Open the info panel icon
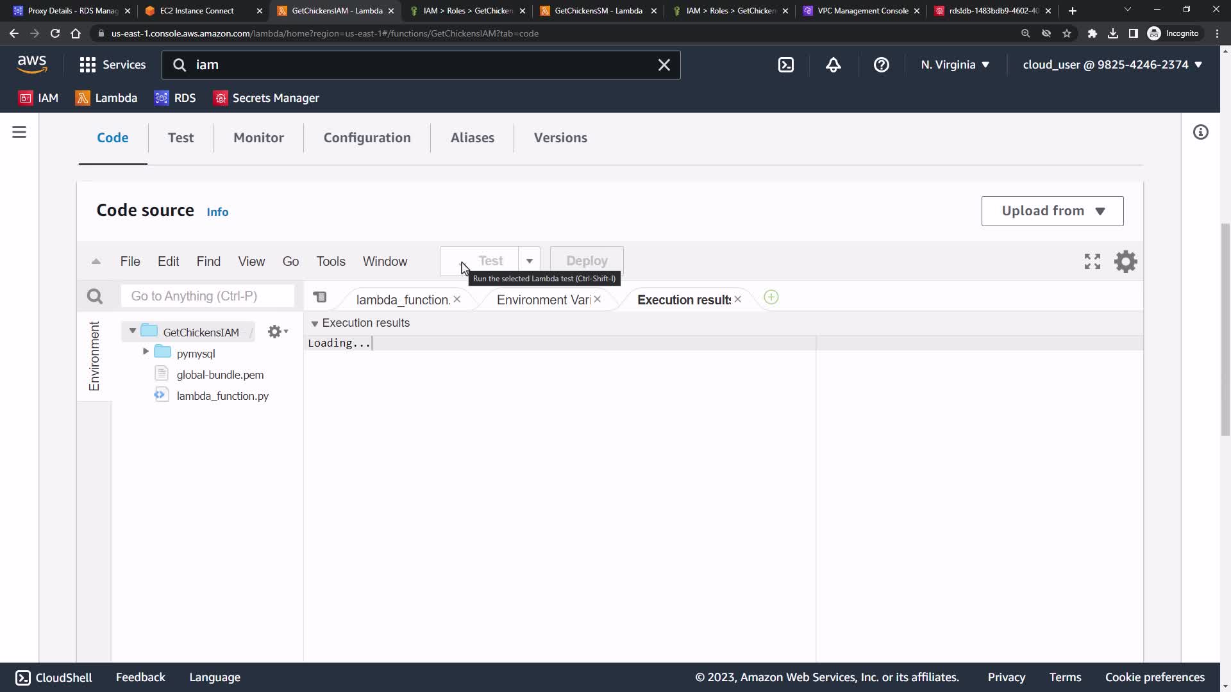The width and height of the screenshot is (1231, 692). [x=1200, y=133]
